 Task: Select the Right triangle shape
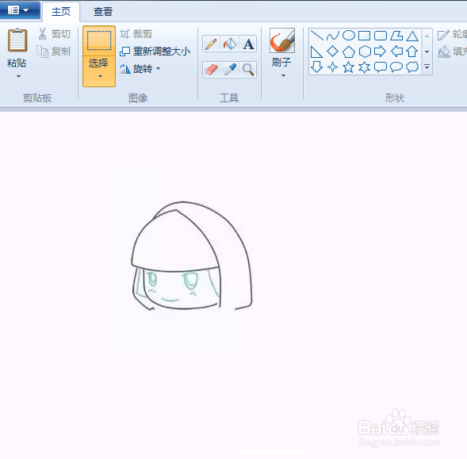point(316,52)
